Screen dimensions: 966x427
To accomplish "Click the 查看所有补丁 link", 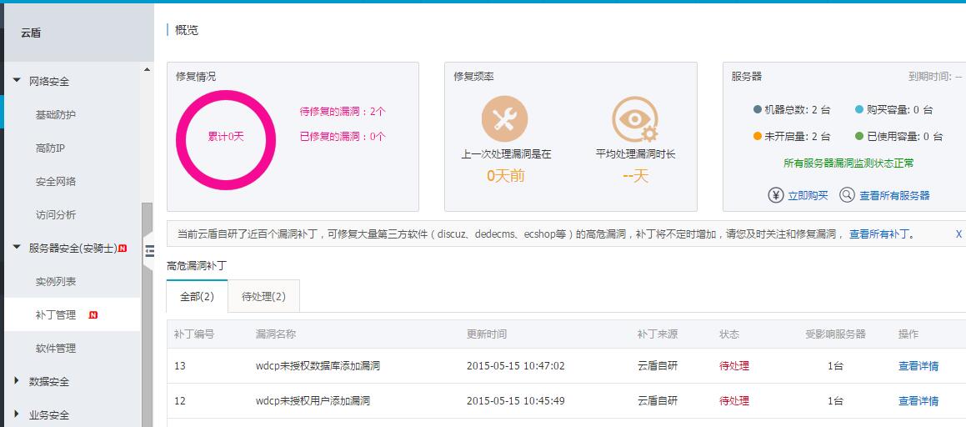I will coord(881,234).
